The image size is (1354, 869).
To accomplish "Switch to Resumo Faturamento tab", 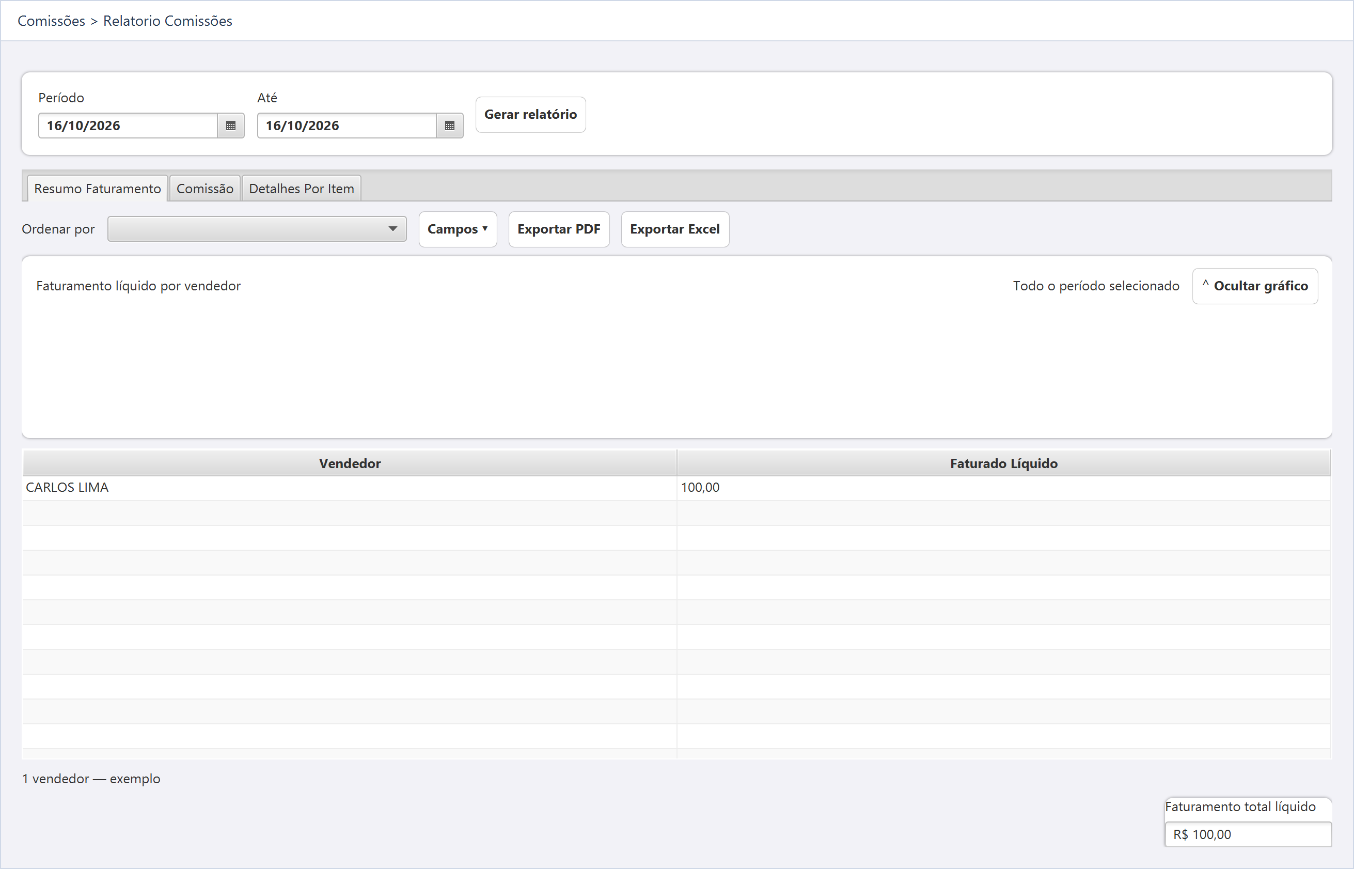I will pos(98,189).
